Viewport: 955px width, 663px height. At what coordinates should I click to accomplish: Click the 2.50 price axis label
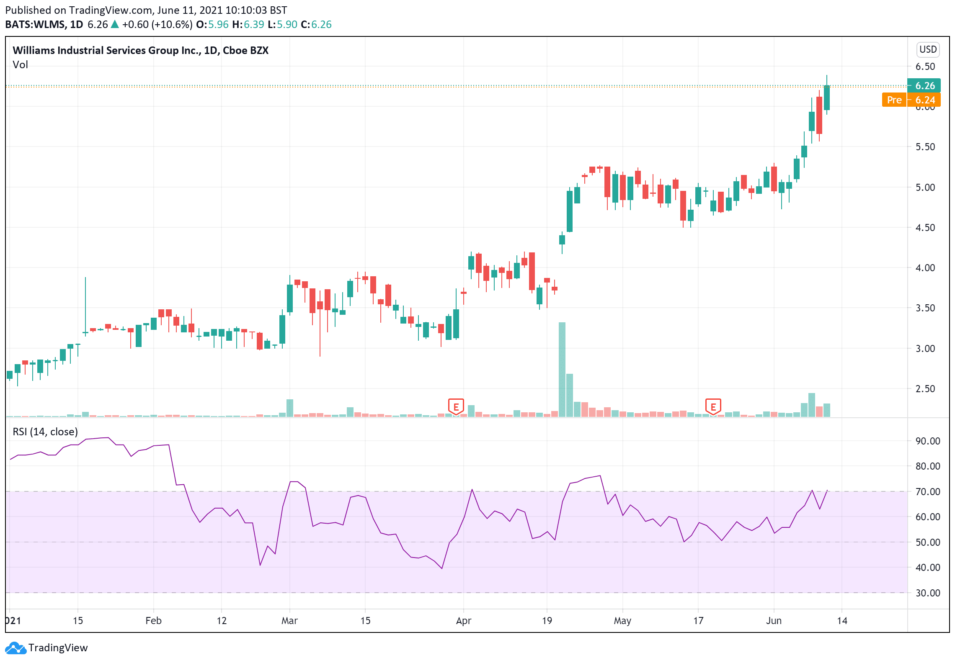[x=925, y=389]
